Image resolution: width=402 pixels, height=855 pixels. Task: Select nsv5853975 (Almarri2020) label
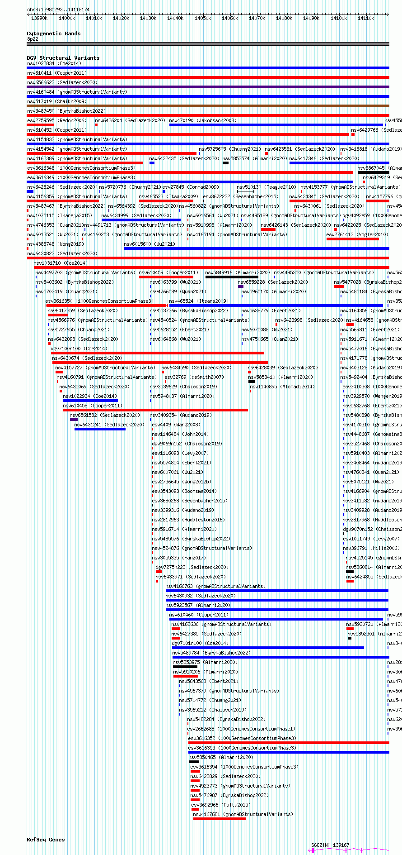pyautogui.click(x=206, y=662)
